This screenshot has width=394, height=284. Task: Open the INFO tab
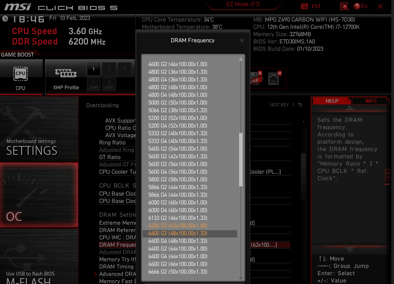point(371,101)
